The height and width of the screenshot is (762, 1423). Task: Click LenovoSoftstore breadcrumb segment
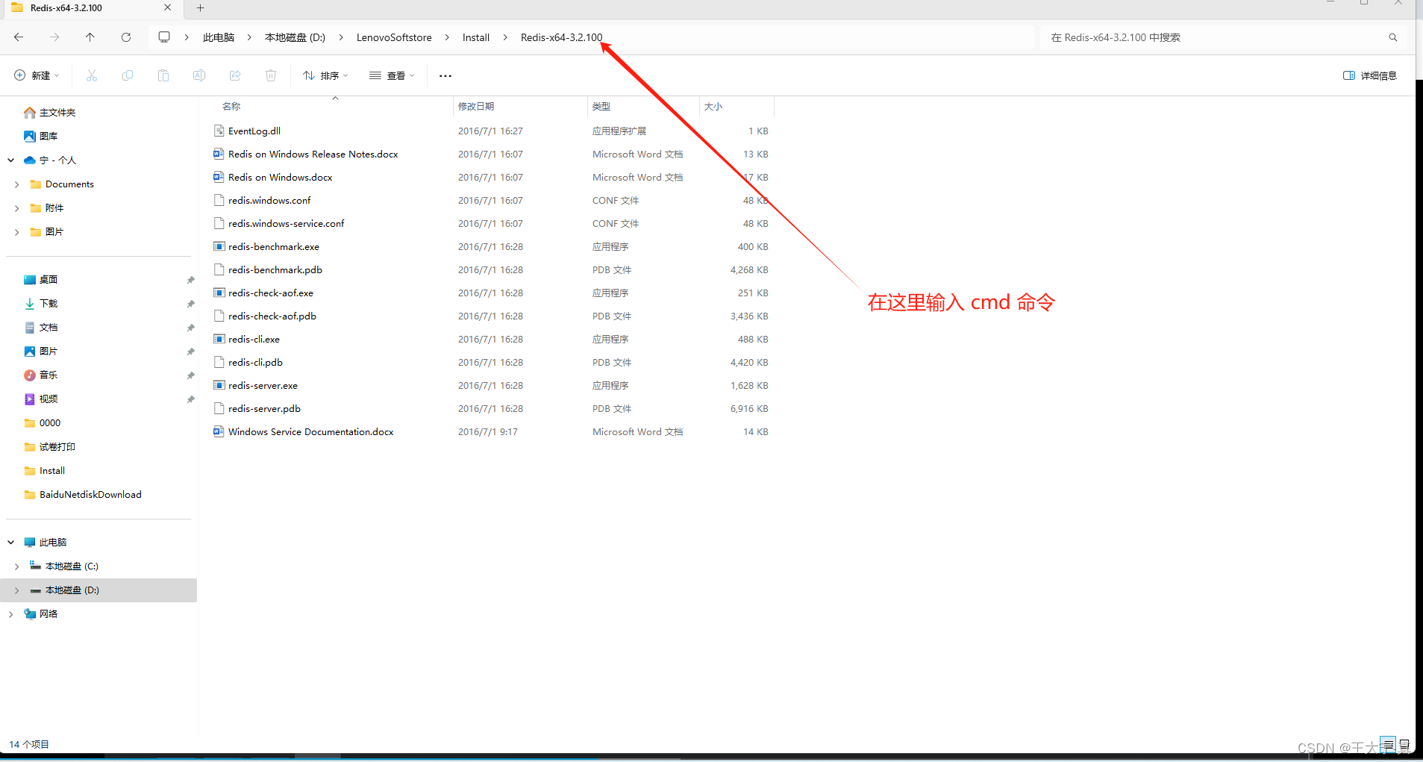(x=394, y=37)
